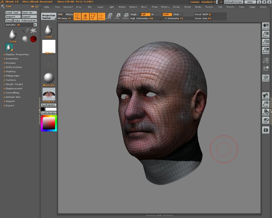Expand the Display Properties section

pyautogui.click(x=17, y=54)
